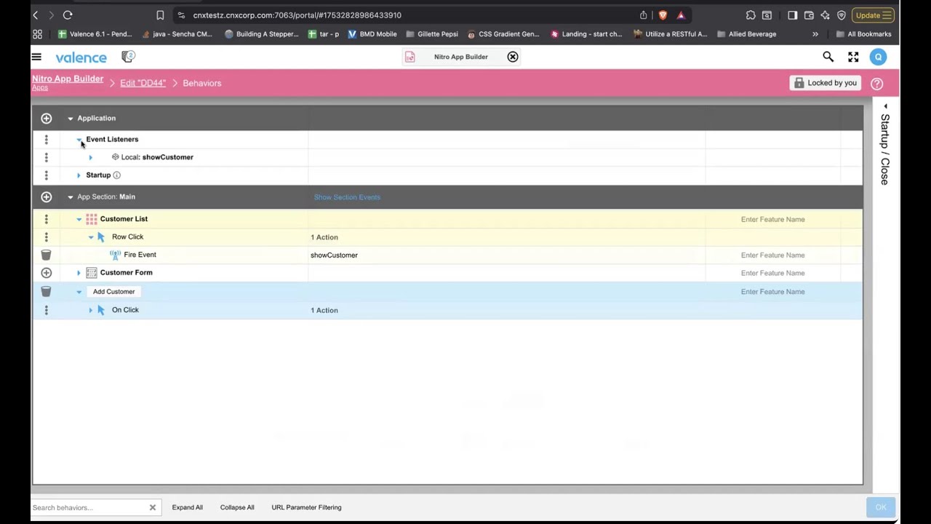Open Valence 6.1 bookmark

(x=95, y=33)
